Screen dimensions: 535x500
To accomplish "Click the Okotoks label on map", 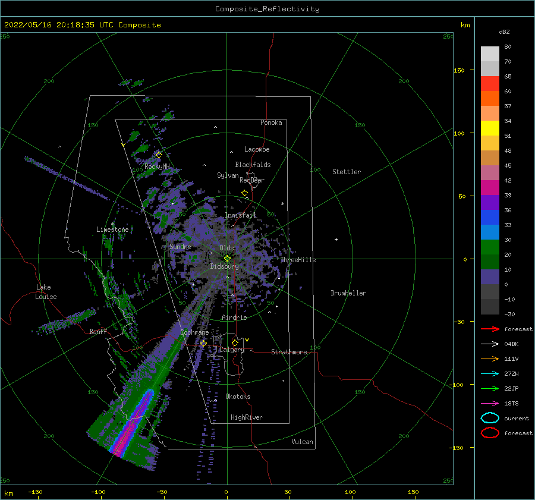I will tap(238, 397).
